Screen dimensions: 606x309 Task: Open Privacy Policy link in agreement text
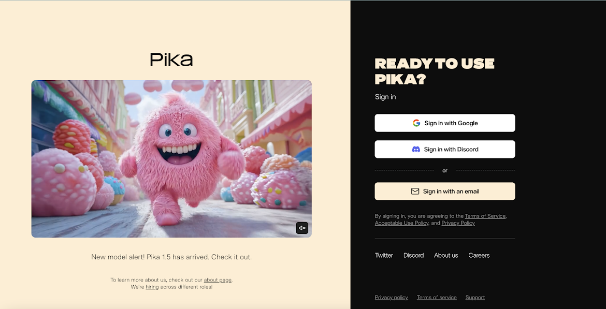coord(458,223)
